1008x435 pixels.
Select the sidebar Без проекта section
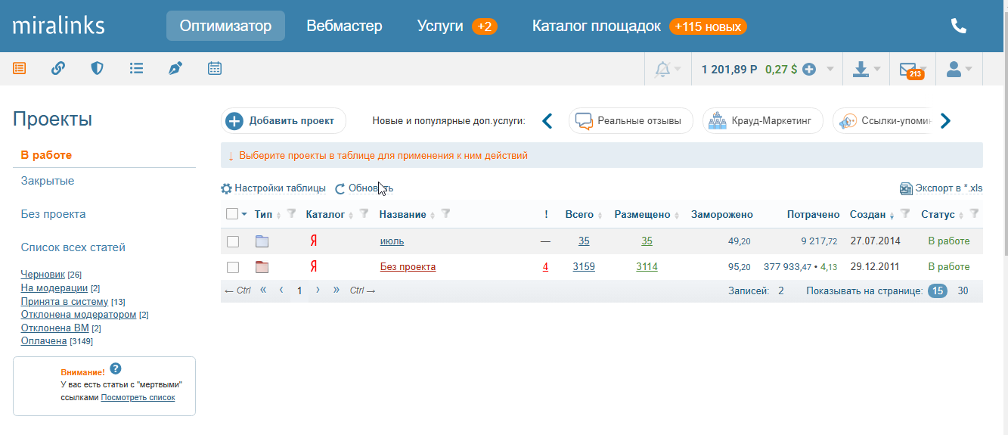pos(53,214)
